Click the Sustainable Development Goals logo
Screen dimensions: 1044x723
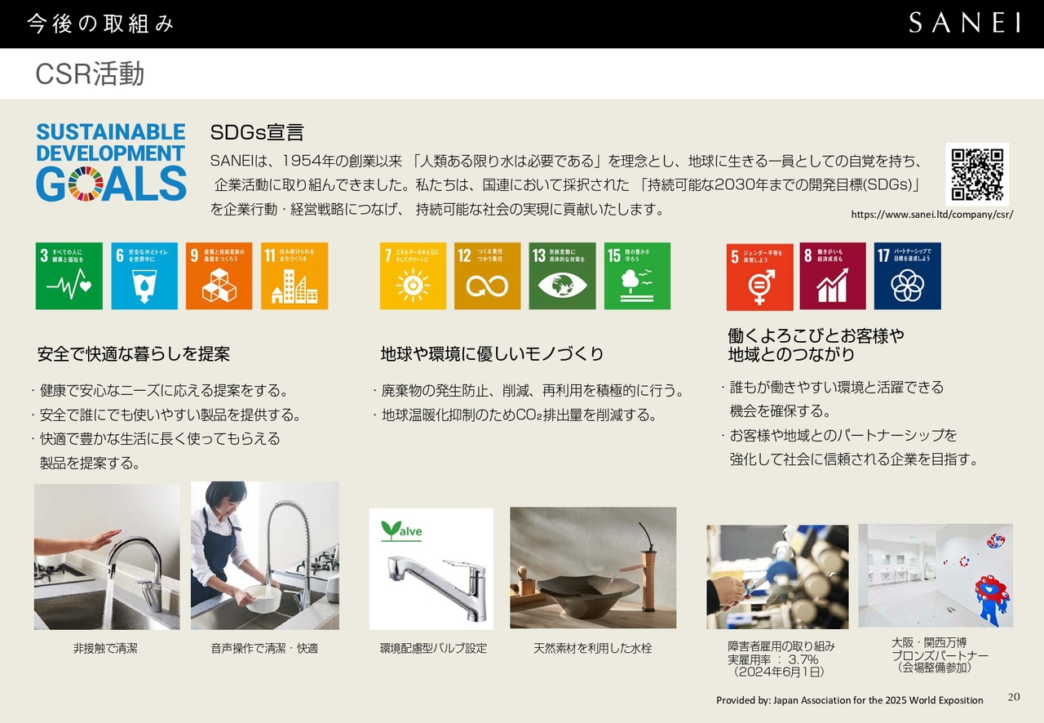(111, 162)
